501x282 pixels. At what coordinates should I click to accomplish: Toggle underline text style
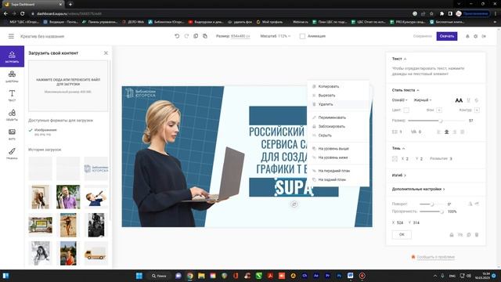pyautogui.click(x=469, y=100)
